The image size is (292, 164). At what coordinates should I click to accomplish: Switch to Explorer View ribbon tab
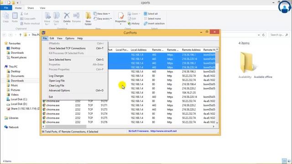tap(42, 8)
